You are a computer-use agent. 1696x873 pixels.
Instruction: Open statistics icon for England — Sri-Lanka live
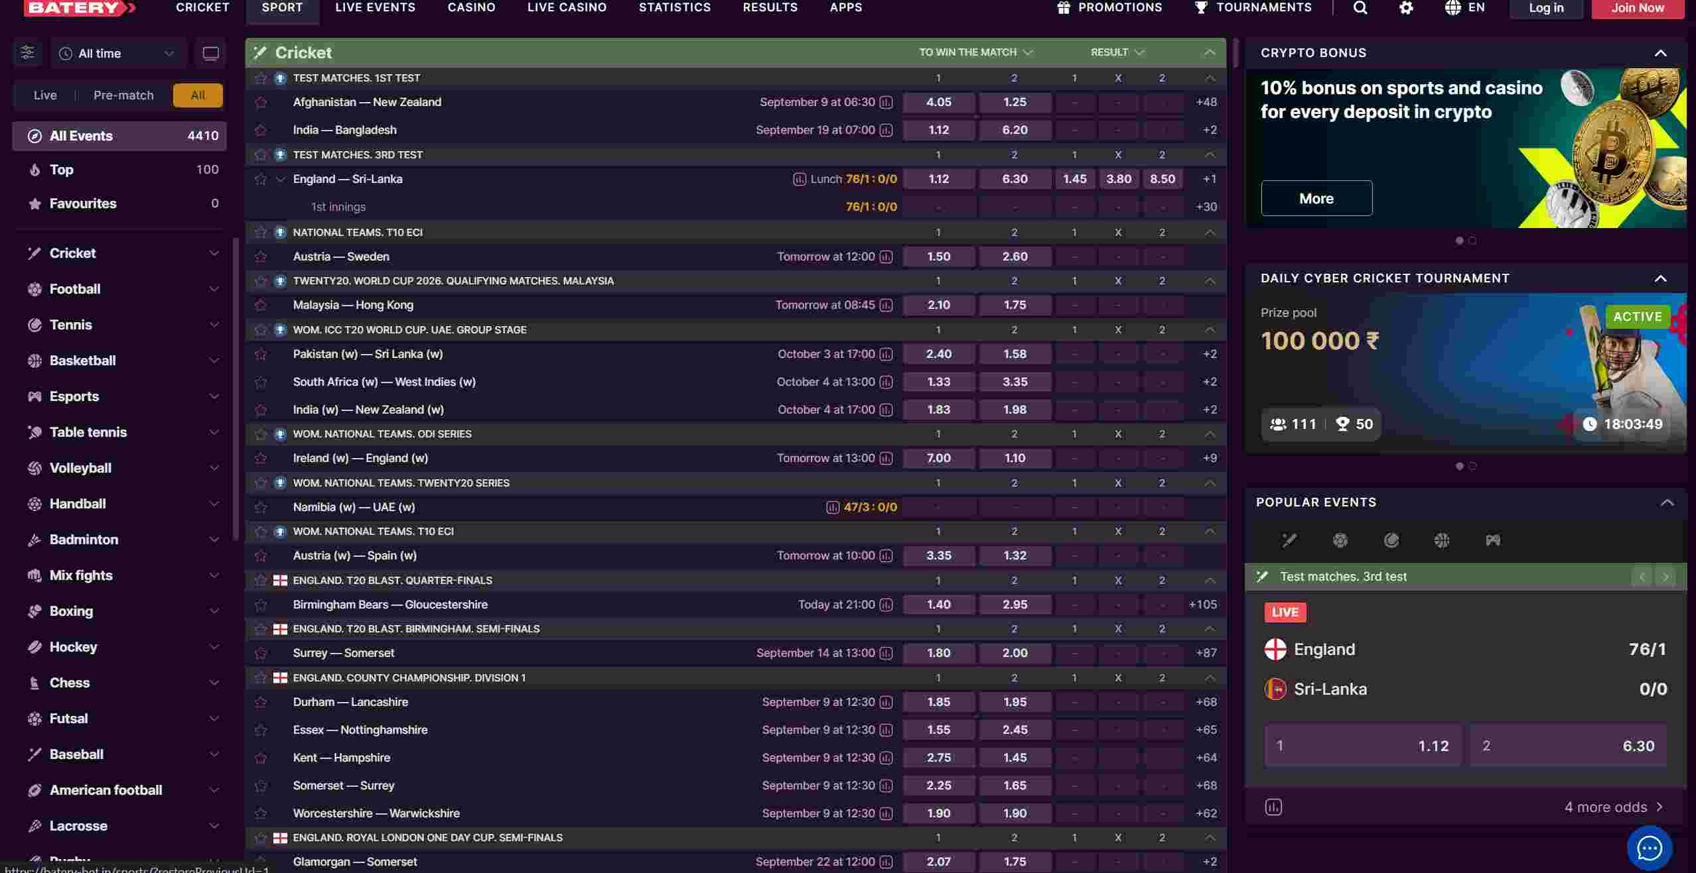(800, 179)
